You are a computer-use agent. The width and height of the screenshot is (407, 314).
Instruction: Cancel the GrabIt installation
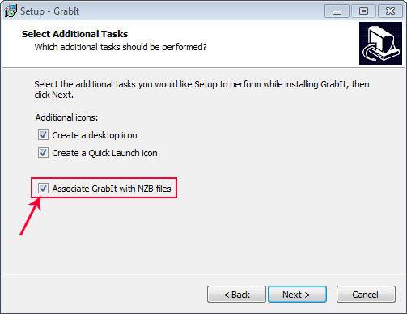pyautogui.click(x=366, y=295)
